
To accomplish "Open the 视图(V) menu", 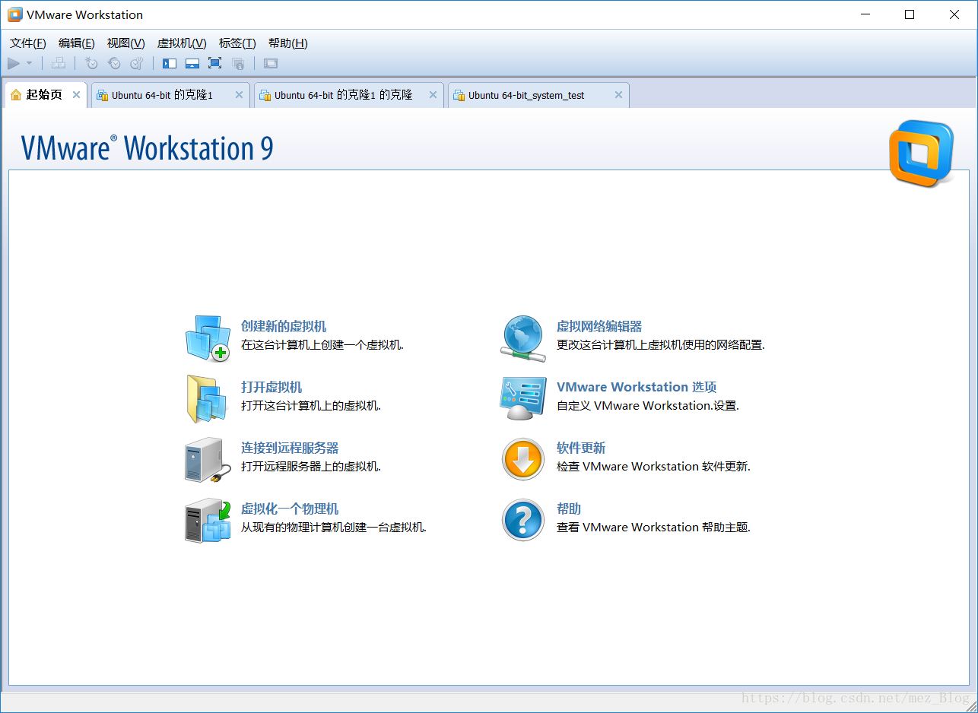I will (x=125, y=43).
